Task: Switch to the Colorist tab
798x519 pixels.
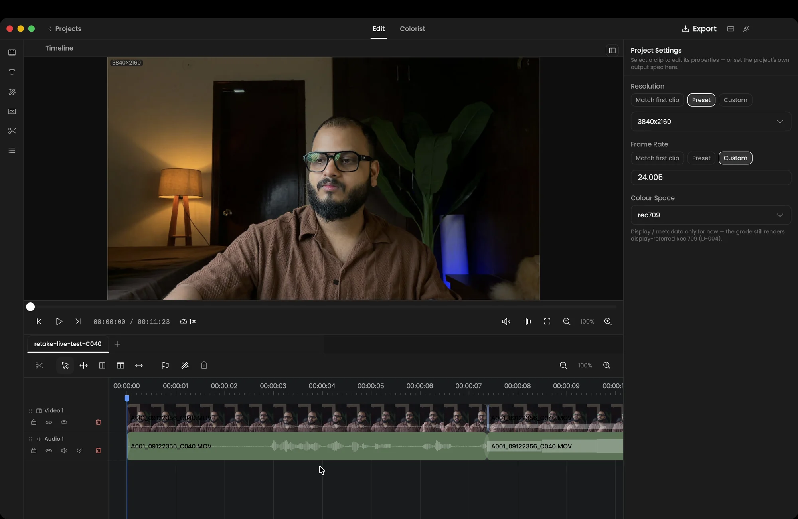Action: (412, 29)
